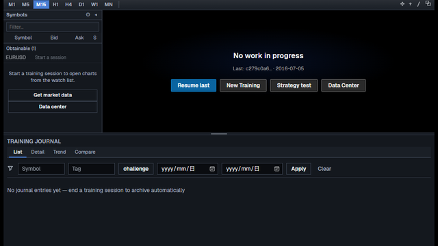Image resolution: width=438 pixels, height=246 pixels.
Task: Focus the symbols Filter input
Action: coord(53,27)
